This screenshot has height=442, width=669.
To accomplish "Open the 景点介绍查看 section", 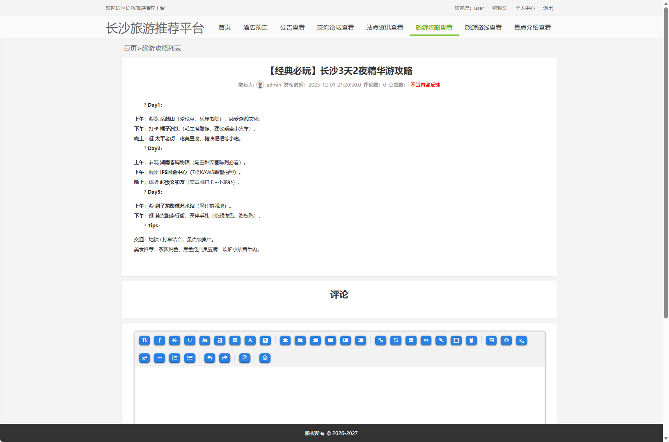I will pos(532,27).
